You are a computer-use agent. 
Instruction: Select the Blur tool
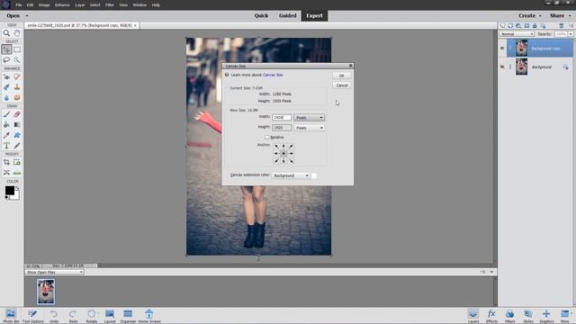[x=6, y=98]
